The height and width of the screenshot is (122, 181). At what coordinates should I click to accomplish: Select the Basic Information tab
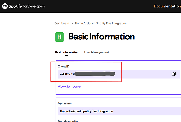pyautogui.click(x=67, y=52)
